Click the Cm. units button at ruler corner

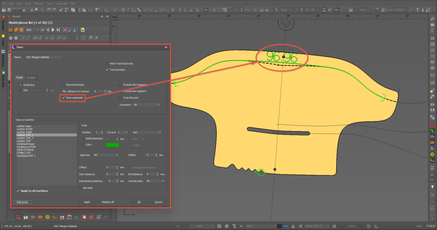[x=114, y=17]
